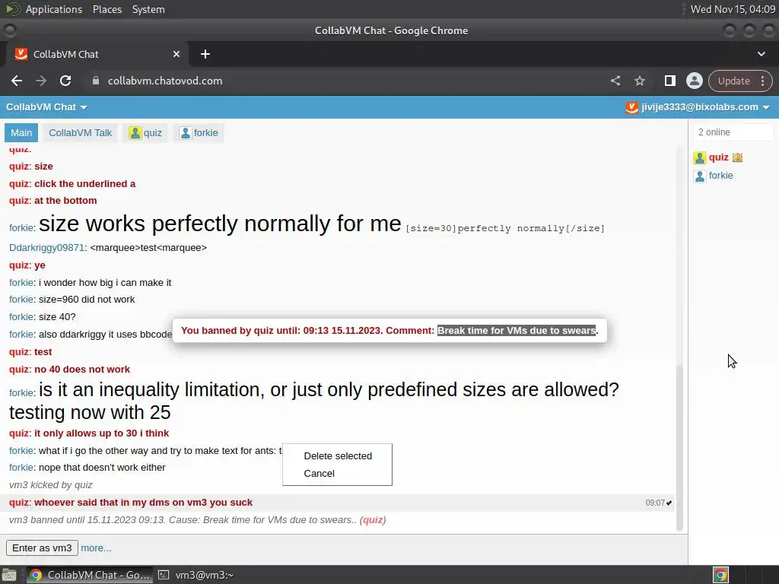Open the CollabVM Chat dropdown menu

coord(46,107)
